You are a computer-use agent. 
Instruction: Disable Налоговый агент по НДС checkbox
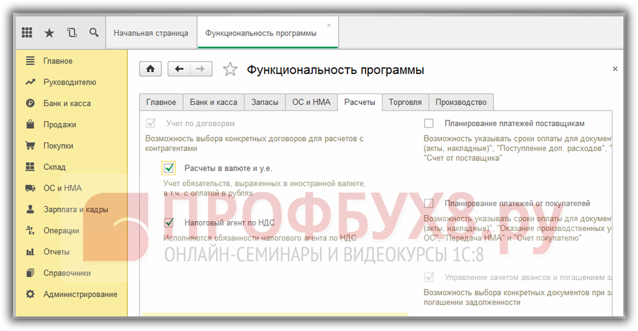169,222
